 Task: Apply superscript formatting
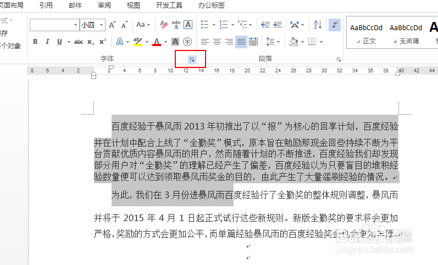click(x=103, y=42)
